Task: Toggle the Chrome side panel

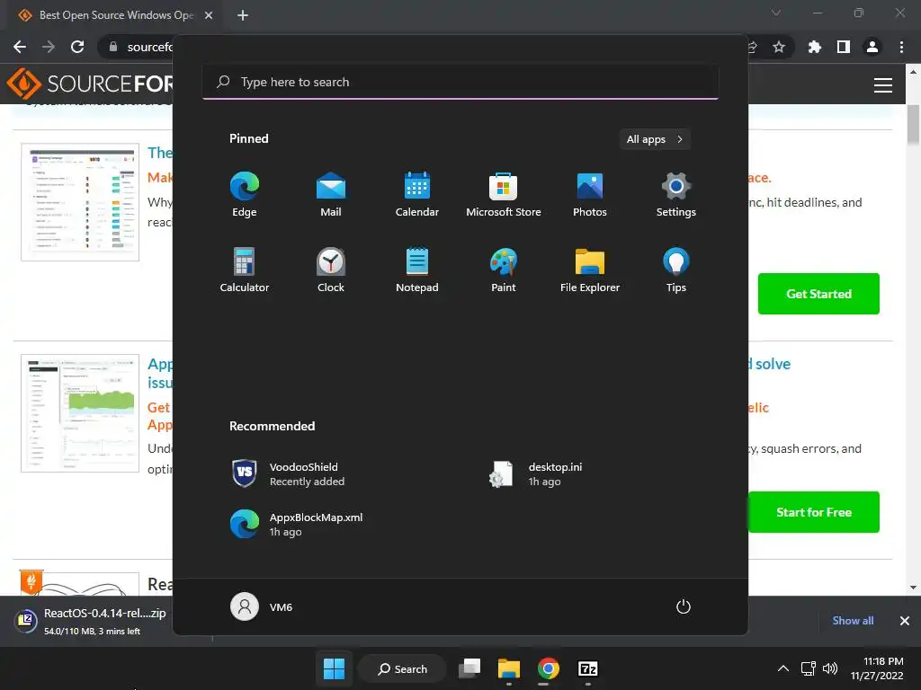Action: pos(844,47)
